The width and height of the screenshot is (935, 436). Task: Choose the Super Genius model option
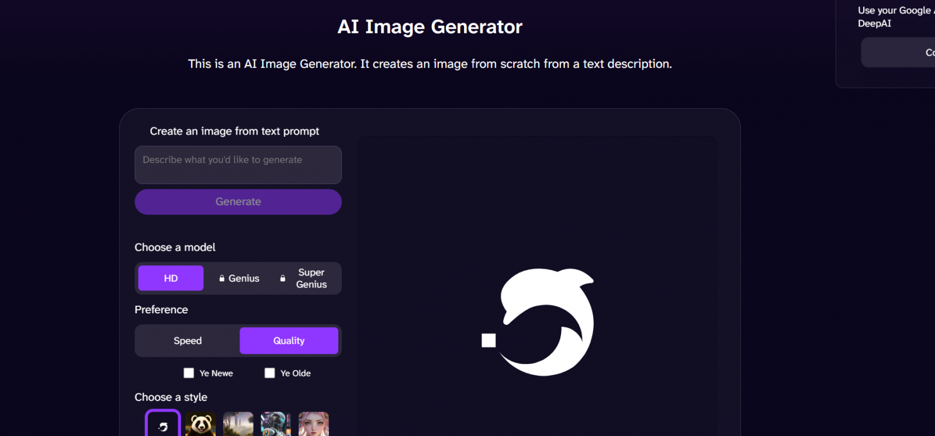click(x=306, y=278)
